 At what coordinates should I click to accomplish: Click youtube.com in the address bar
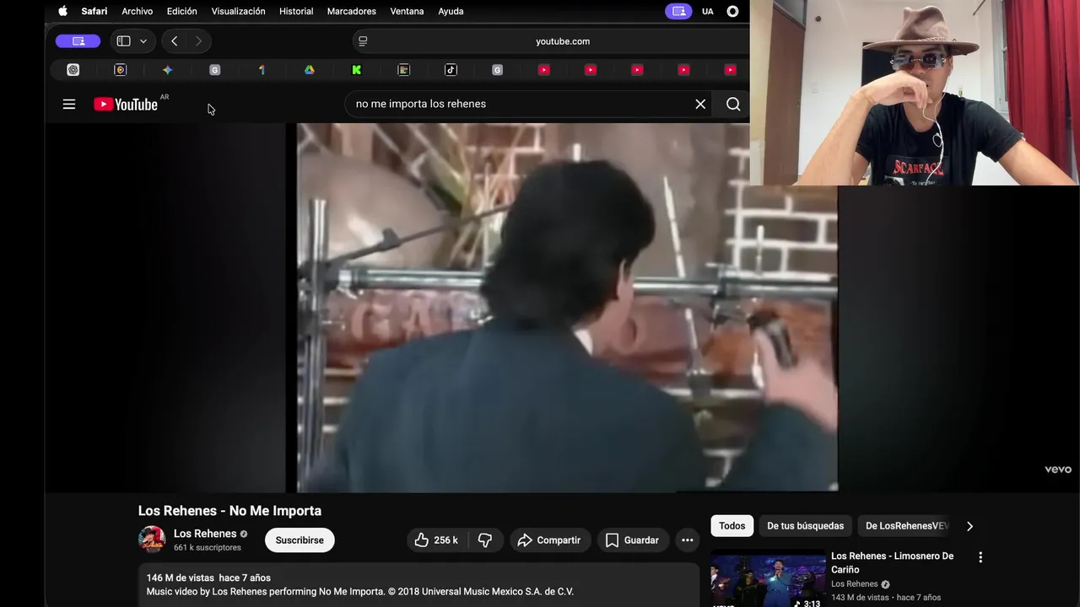563,40
